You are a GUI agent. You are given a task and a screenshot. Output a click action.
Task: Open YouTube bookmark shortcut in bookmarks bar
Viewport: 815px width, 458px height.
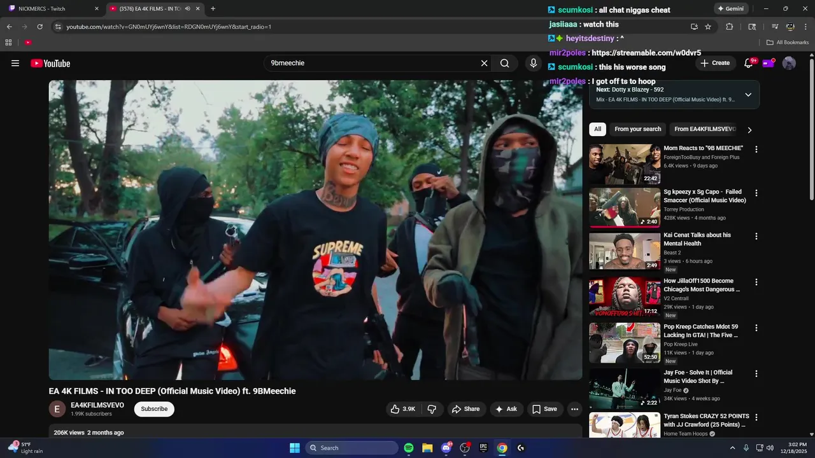click(x=28, y=43)
